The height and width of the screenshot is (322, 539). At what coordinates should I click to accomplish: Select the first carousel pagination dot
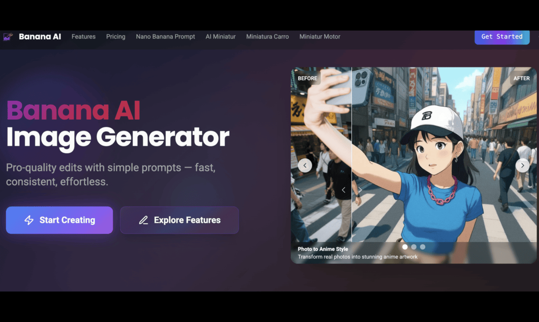point(405,247)
